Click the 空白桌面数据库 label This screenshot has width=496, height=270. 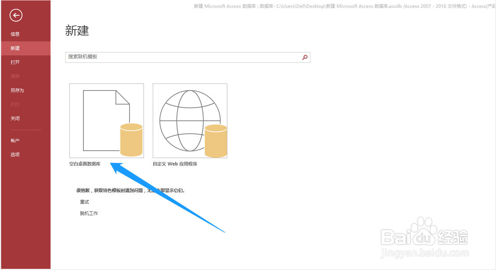(x=85, y=164)
